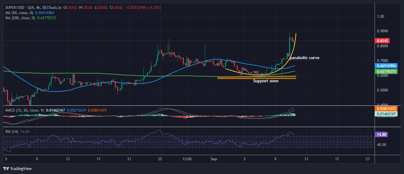Click the MA 200 value 0.62770373 in legend

[47, 18]
